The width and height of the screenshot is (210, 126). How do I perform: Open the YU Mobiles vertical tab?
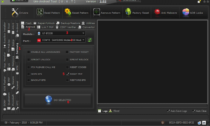[9, 48]
